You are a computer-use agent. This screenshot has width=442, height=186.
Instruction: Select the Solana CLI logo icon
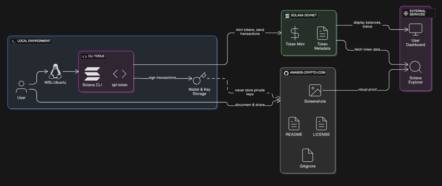coord(92,74)
